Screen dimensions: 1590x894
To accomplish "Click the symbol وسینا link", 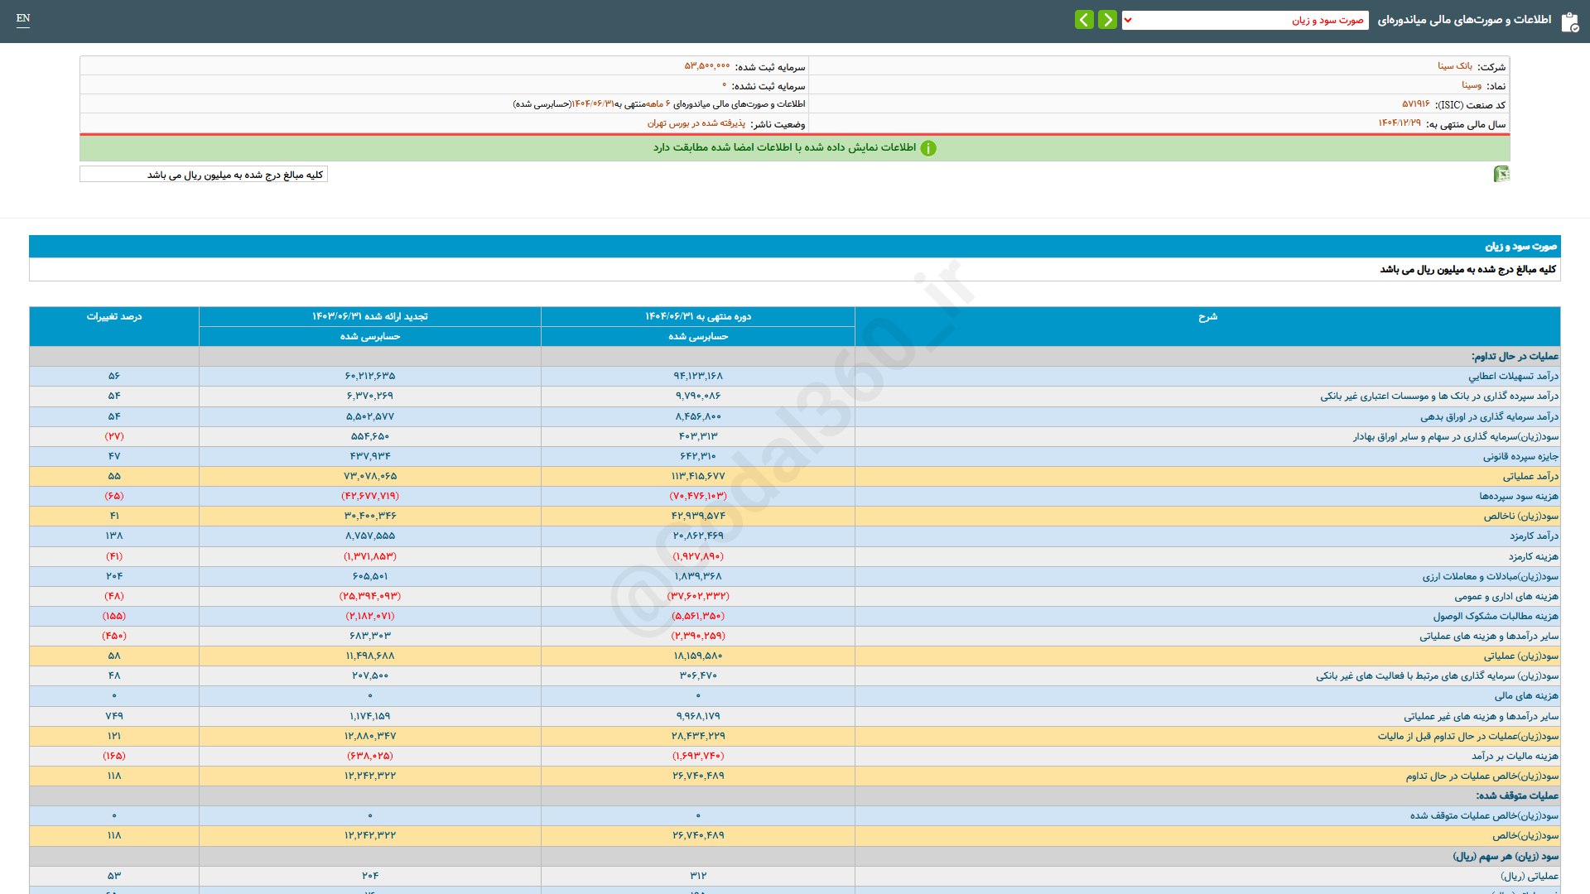I will point(1471,85).
